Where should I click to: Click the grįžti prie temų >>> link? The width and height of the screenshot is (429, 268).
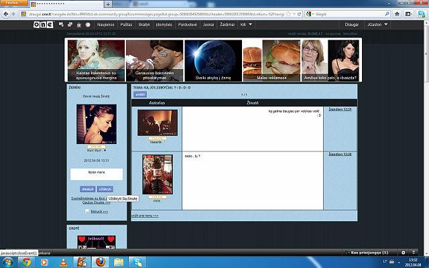(145, 216)
